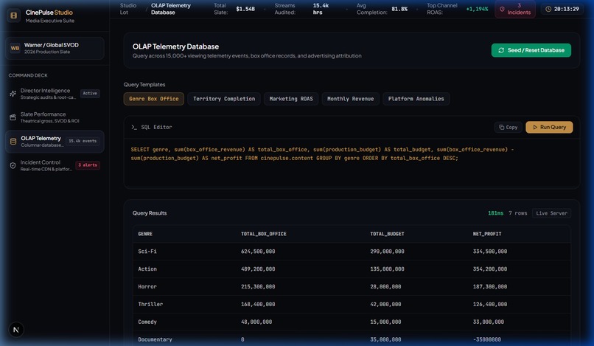Click the Horror genre cell

[147, 286]
